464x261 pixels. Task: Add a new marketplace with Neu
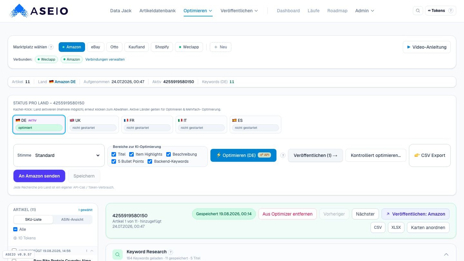pyautogui.click(x=221, y=47)
